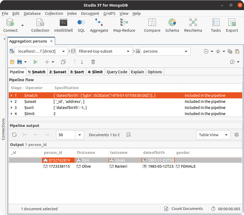
Task: Open the Collection menu
Action: pyautogui.click(x=54, y=13)
